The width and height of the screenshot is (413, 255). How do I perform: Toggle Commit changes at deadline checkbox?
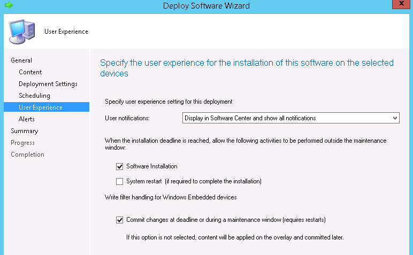tap(119, 220)
